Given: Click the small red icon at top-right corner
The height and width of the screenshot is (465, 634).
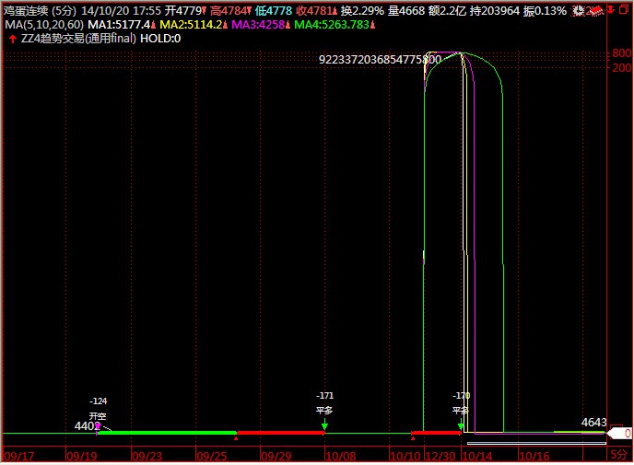Looking at the screenshot, I should [625, 11].
